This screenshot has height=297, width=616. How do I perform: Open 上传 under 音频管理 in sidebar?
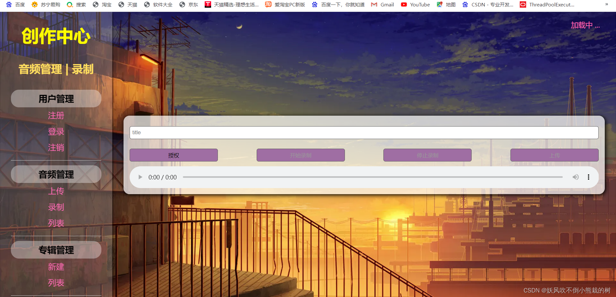(x=56, y=191)
